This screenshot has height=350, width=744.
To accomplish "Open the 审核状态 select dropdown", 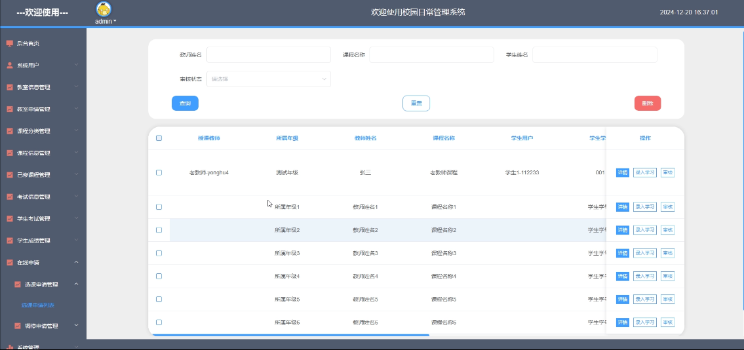I will pos(269,79).
